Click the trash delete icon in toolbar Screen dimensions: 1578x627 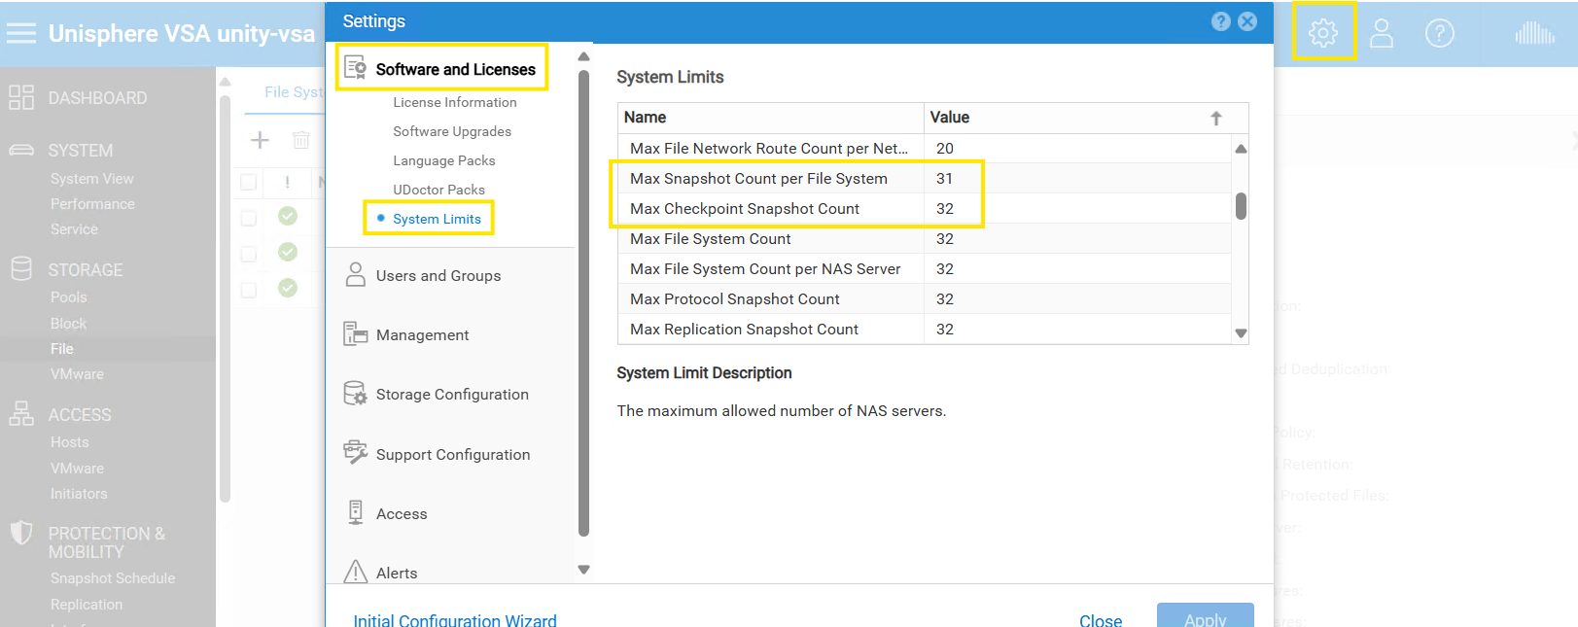[x=301, y=140]
